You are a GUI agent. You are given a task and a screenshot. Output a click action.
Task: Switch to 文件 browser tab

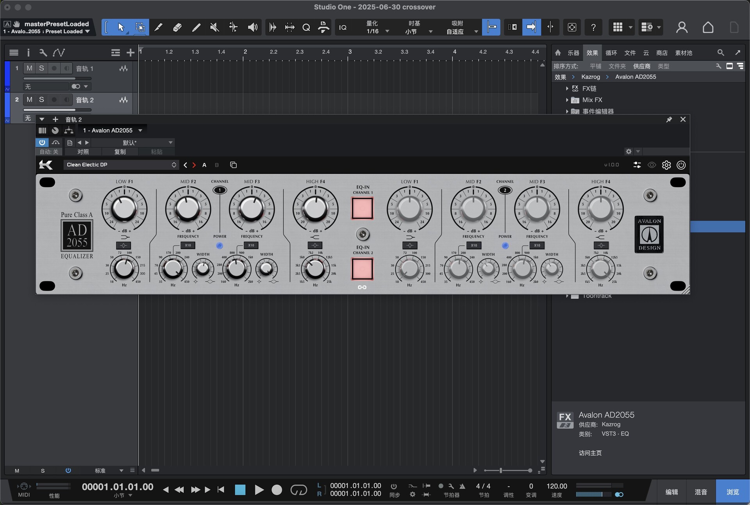tap(630, 53)
